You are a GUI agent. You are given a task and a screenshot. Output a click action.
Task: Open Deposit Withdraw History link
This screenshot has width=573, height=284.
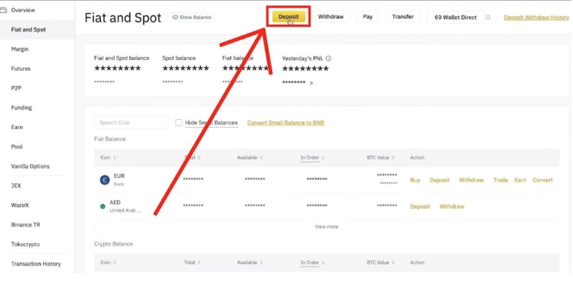pos(537,17)
